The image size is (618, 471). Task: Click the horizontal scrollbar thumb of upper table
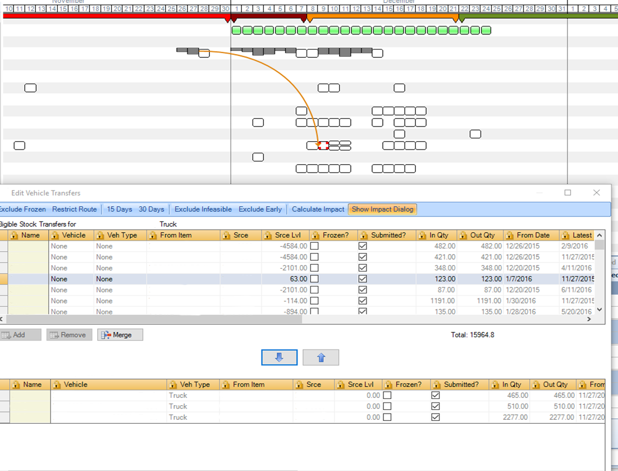pyautogui.click(x=154, y=319)
